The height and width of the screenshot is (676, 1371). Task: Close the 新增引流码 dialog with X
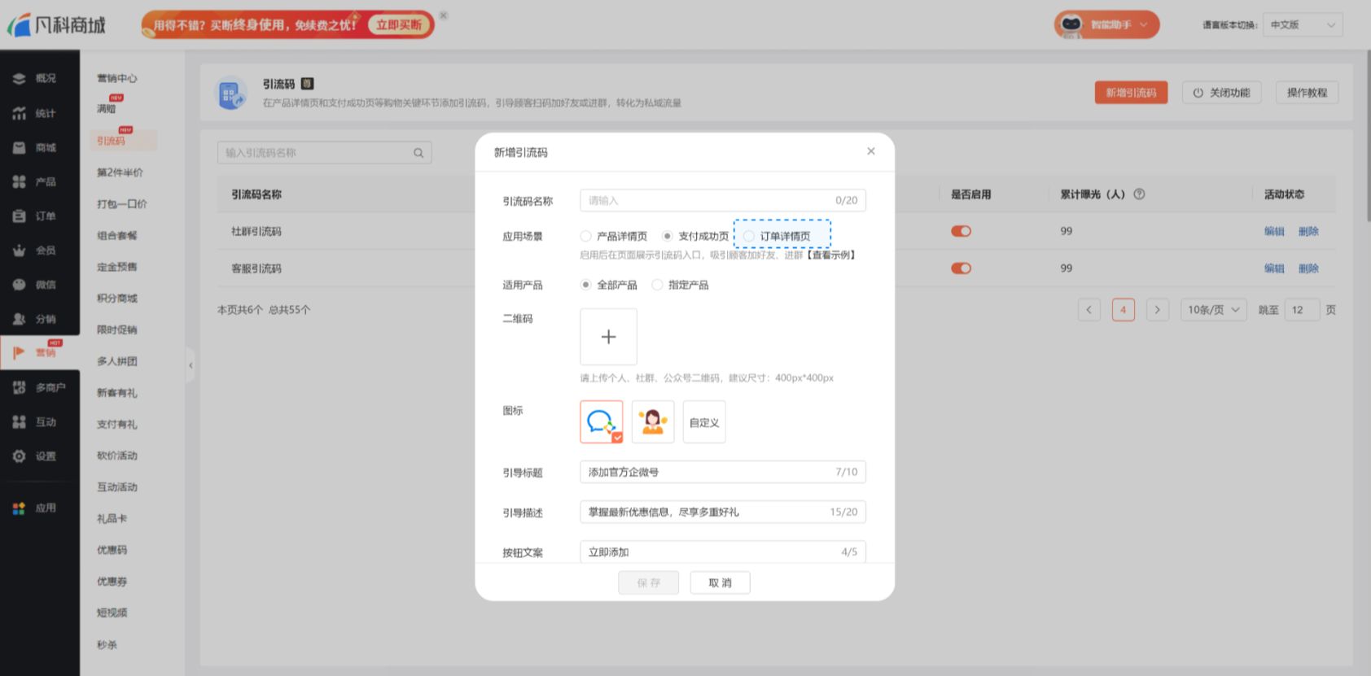pyautogui.click(x=871, y=151)
